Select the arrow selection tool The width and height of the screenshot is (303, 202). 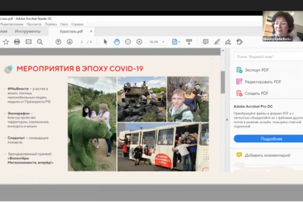106,42
